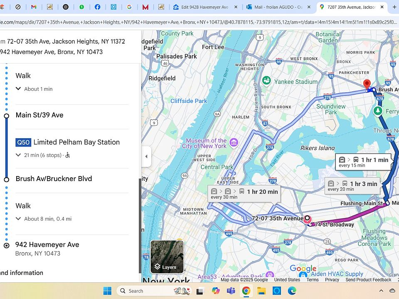Image resolution: width=399 pixels, height=299 pixels.
Task: Select the 1 hr 3 min route label
Action: [352, 186]
